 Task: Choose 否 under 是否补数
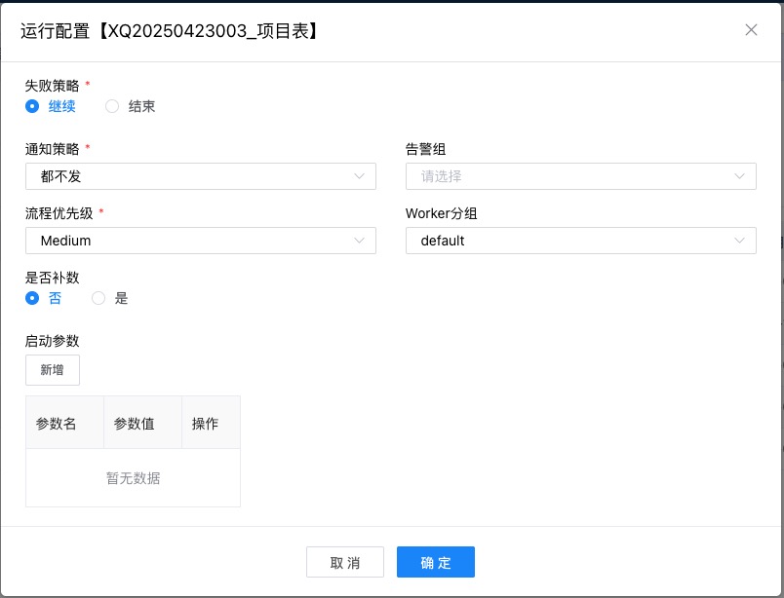tap(32, 298)
